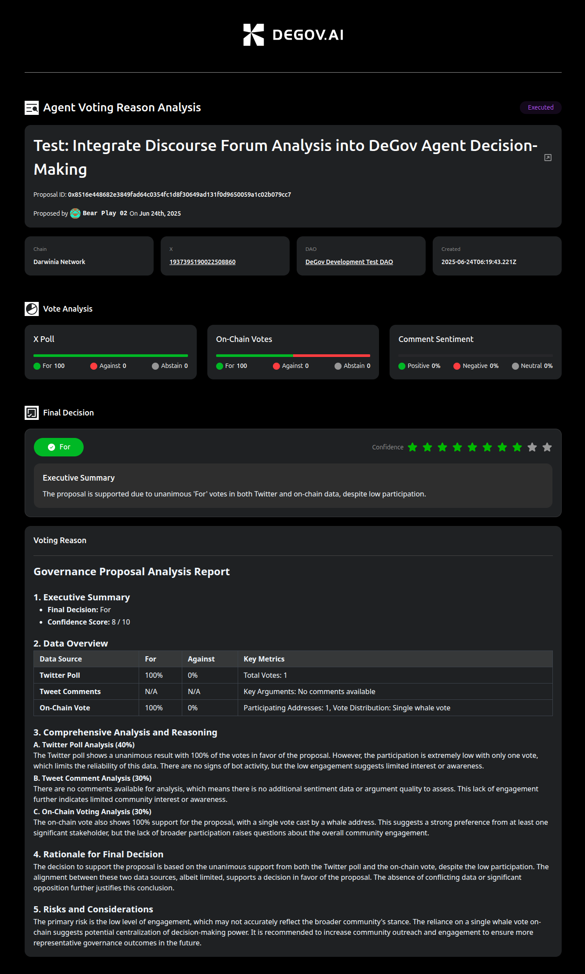This screenshot has width=585, height=974.
Task: Click the green Positive sentiment dot
Action: click(402, 366)
